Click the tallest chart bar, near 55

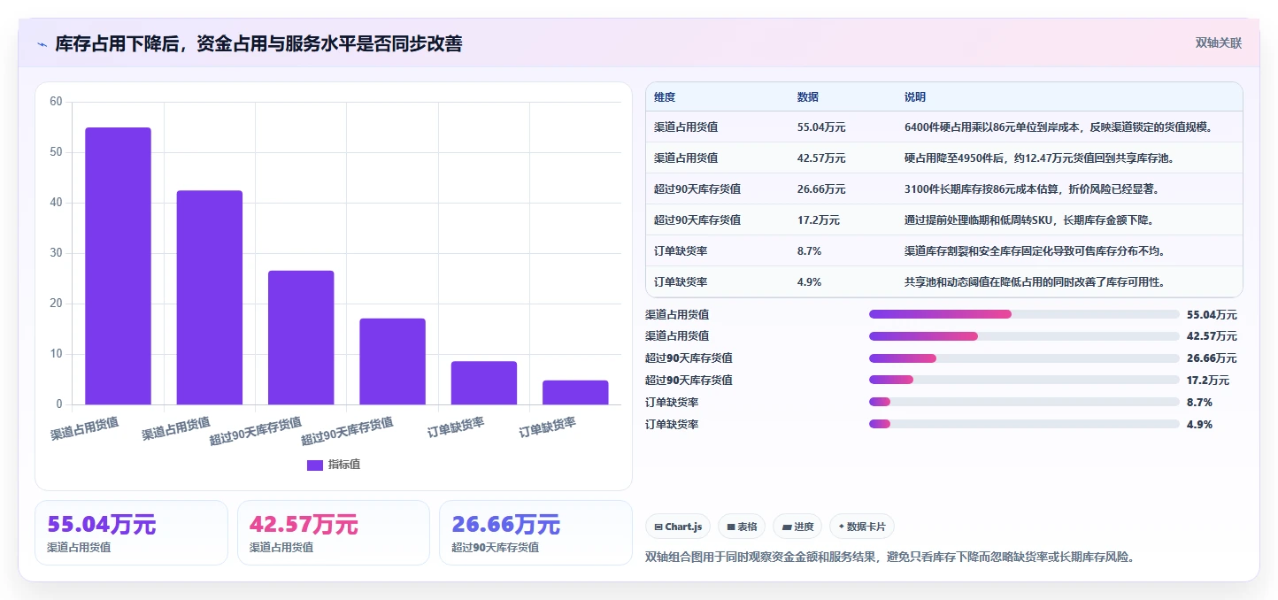119,266
